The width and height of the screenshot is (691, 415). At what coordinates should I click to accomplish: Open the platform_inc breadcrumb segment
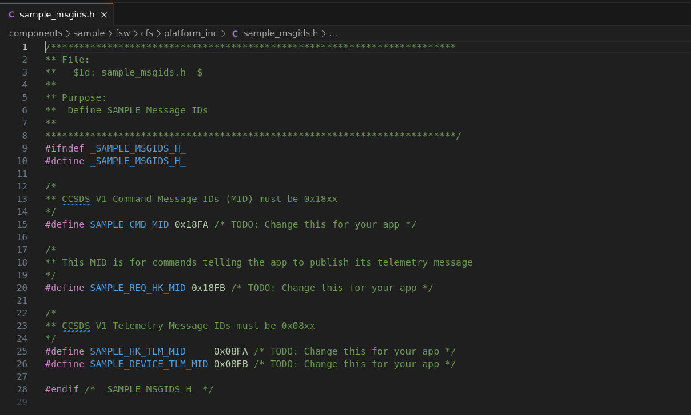(x=191, y=33)
